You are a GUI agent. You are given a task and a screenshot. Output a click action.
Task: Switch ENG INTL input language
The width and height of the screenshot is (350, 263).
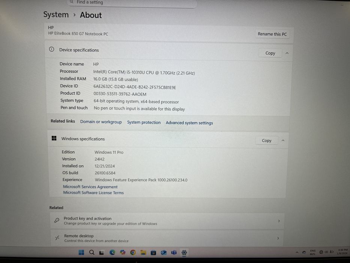[x=313, y=252]
